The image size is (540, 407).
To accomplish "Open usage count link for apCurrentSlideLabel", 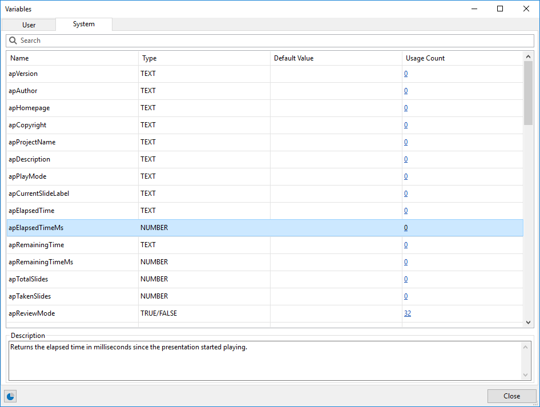I will coord(406,194).
